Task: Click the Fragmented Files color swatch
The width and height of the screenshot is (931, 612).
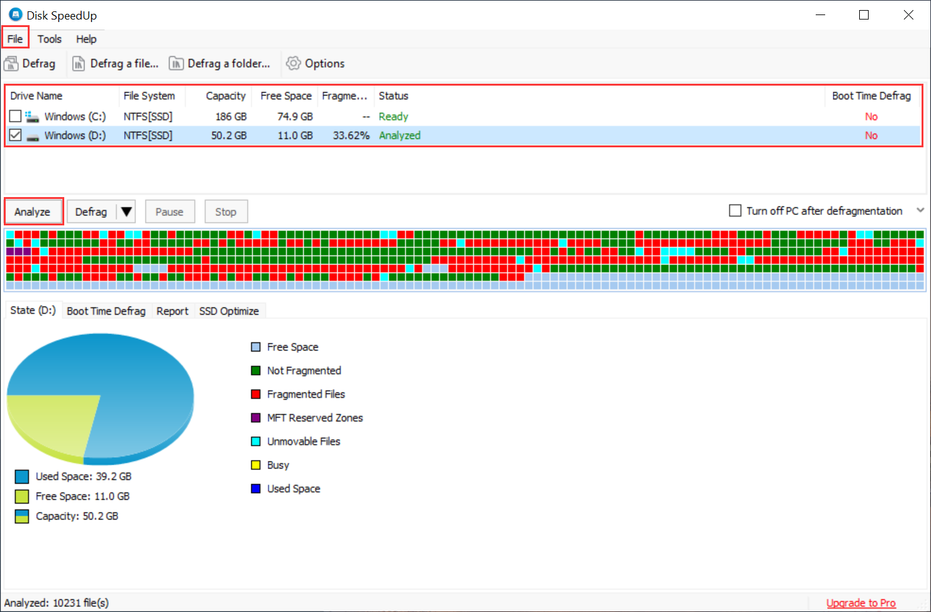Action: pyautogui.click(x=255, y=394)
